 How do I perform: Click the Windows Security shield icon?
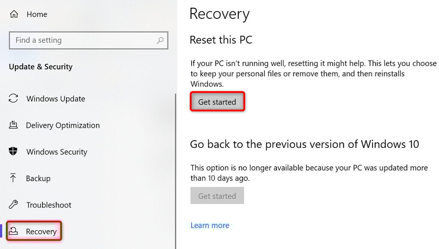point(13,152)
